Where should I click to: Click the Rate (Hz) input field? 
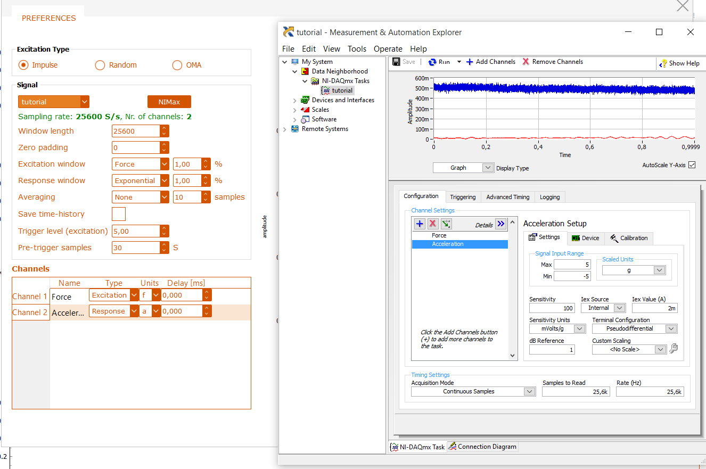pos(650,392)
